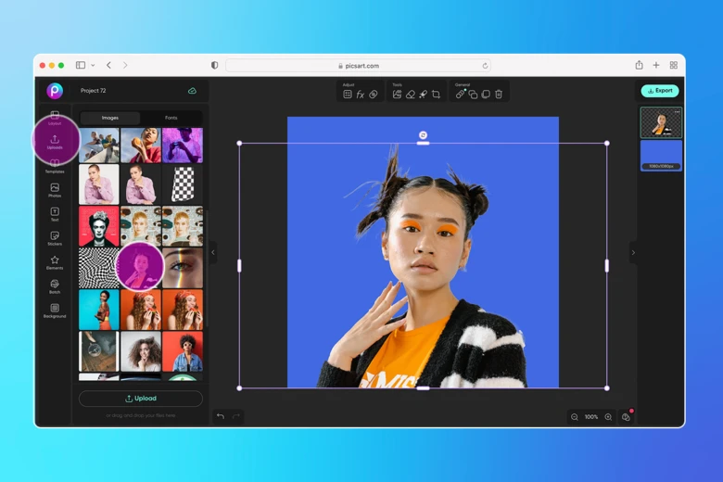Viewport: 723px width, 482px height.
Task: Click the Export button
Action: [660, 91]
